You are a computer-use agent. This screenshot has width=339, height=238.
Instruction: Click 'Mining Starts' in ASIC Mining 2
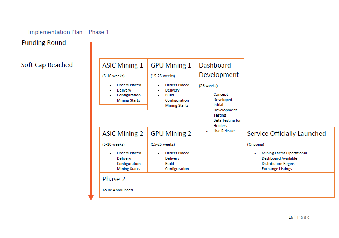pos(128,169)
